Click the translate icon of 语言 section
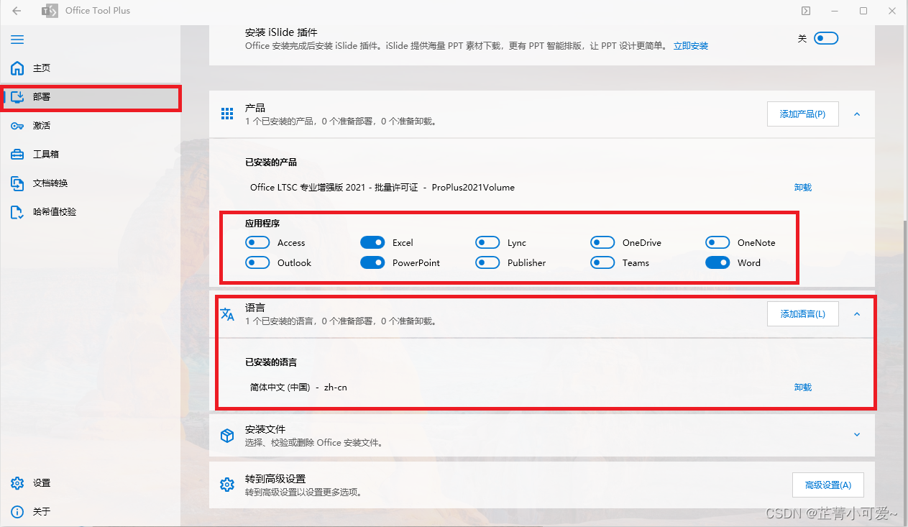This screenshot has height=527, width=908. (x=227, y=313)
